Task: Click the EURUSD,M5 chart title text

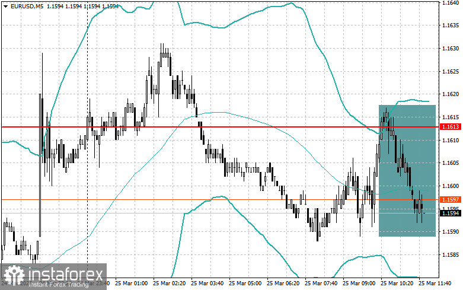Action: pos(26,6)
